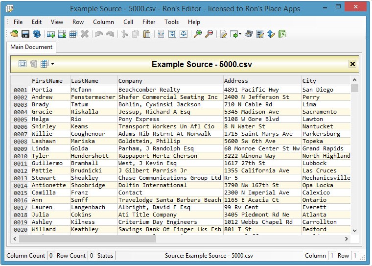Open the grid view dropdown in document header
372x266 pixels.
(52, 64)
